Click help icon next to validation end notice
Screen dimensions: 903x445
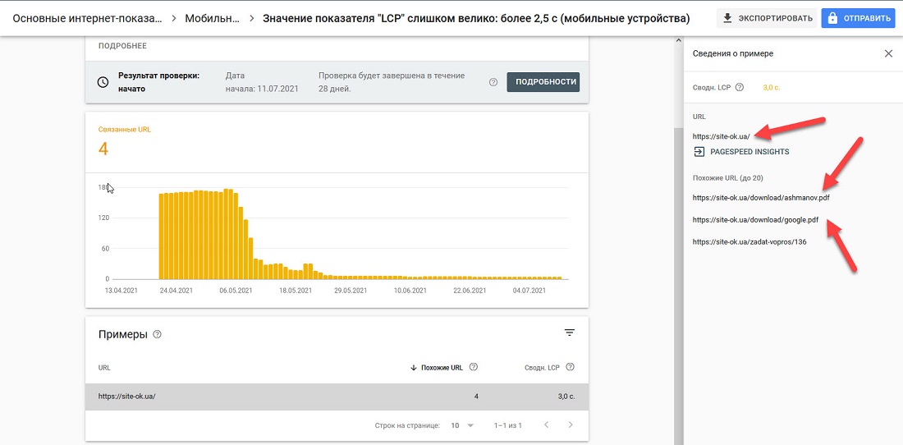tap(493, 82)
